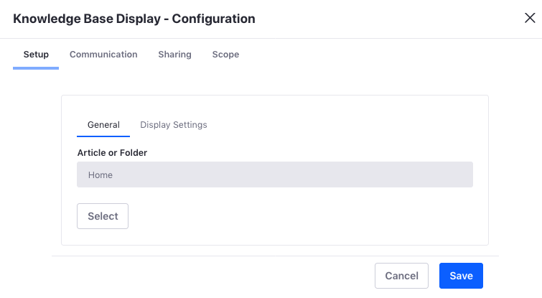Open the Setup tab
The width and height of the screenshot is (542, 298).
(36, 55)
